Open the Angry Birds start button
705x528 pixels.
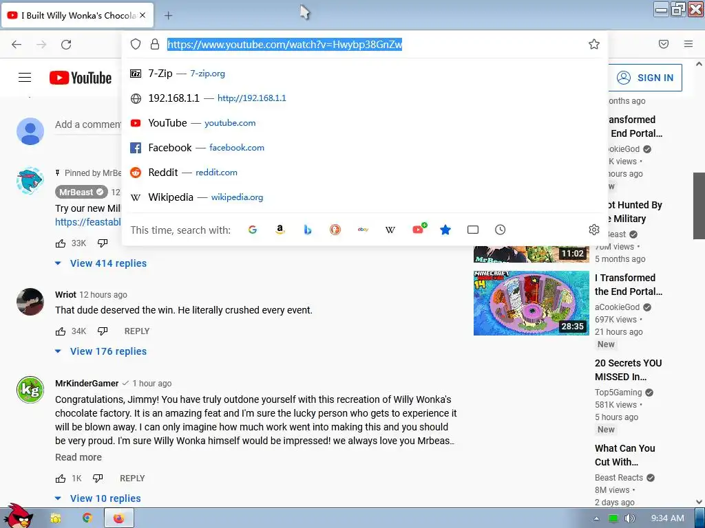tap(18, 516)
